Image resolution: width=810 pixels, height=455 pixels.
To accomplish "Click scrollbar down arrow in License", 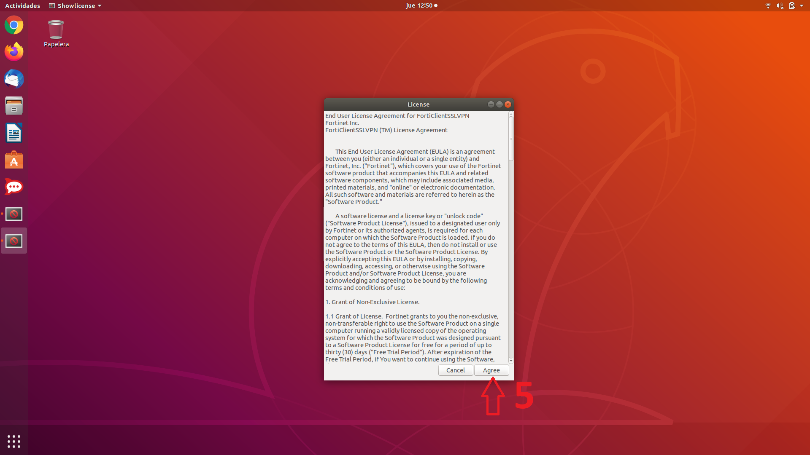I will (511, 361).
